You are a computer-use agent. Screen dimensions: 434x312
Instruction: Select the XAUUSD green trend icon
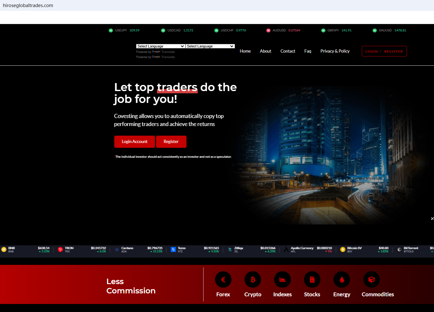pos(375,30)
